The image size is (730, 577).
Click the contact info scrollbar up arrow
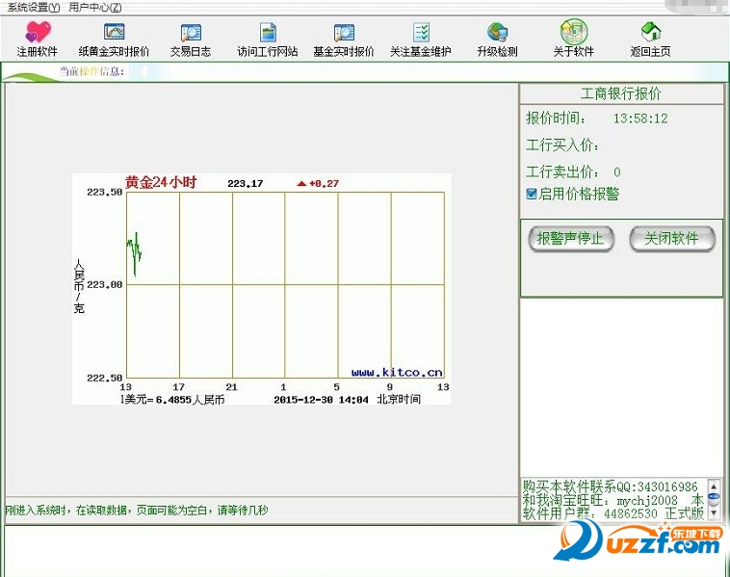pos(714,486)
